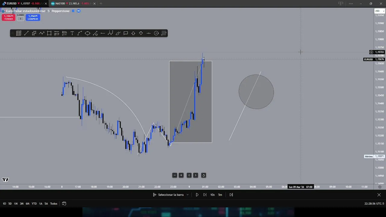Edit the order quantity field showing 1

pyautogui.click(x=21, y=19)
